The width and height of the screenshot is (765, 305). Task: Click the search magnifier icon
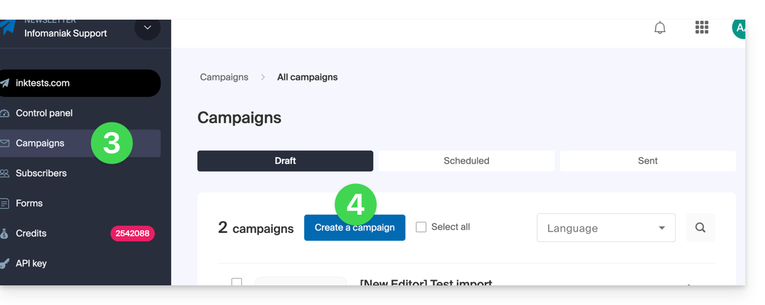(x=700, y=228)
